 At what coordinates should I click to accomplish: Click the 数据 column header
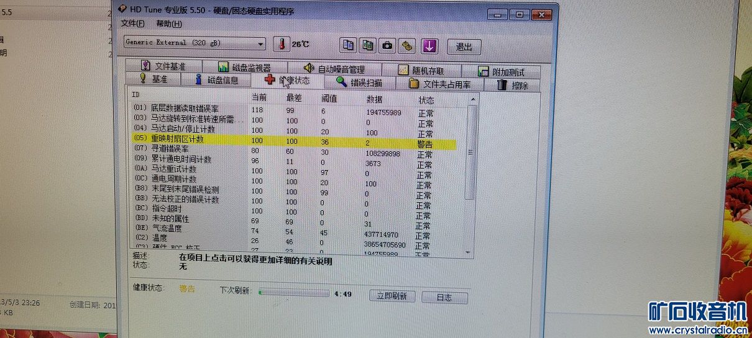[x=374, y=99]
